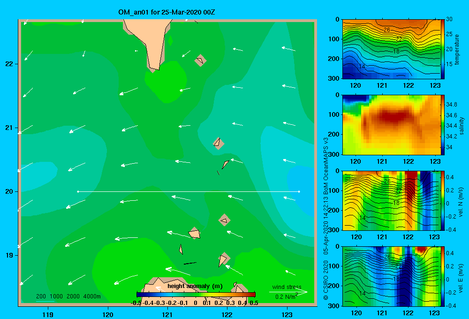The width and height of the screenshot is (469, 319).
Task: Click the "30" tick on temperature scale
Action: click(449, 19)
